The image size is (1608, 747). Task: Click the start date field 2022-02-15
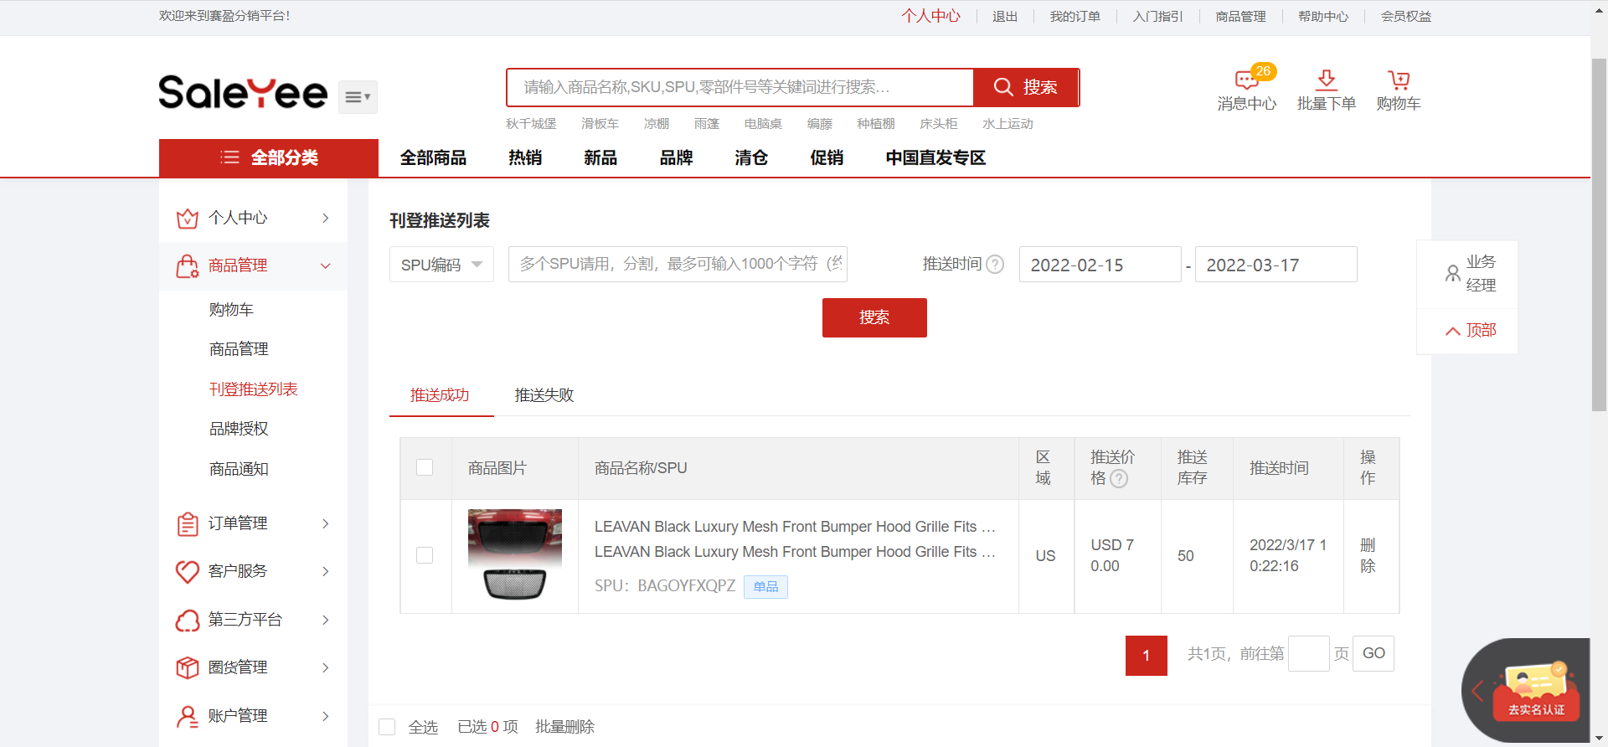[1099, 265]
